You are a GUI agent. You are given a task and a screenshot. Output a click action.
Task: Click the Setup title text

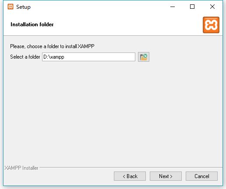click(x=23, y=7)
